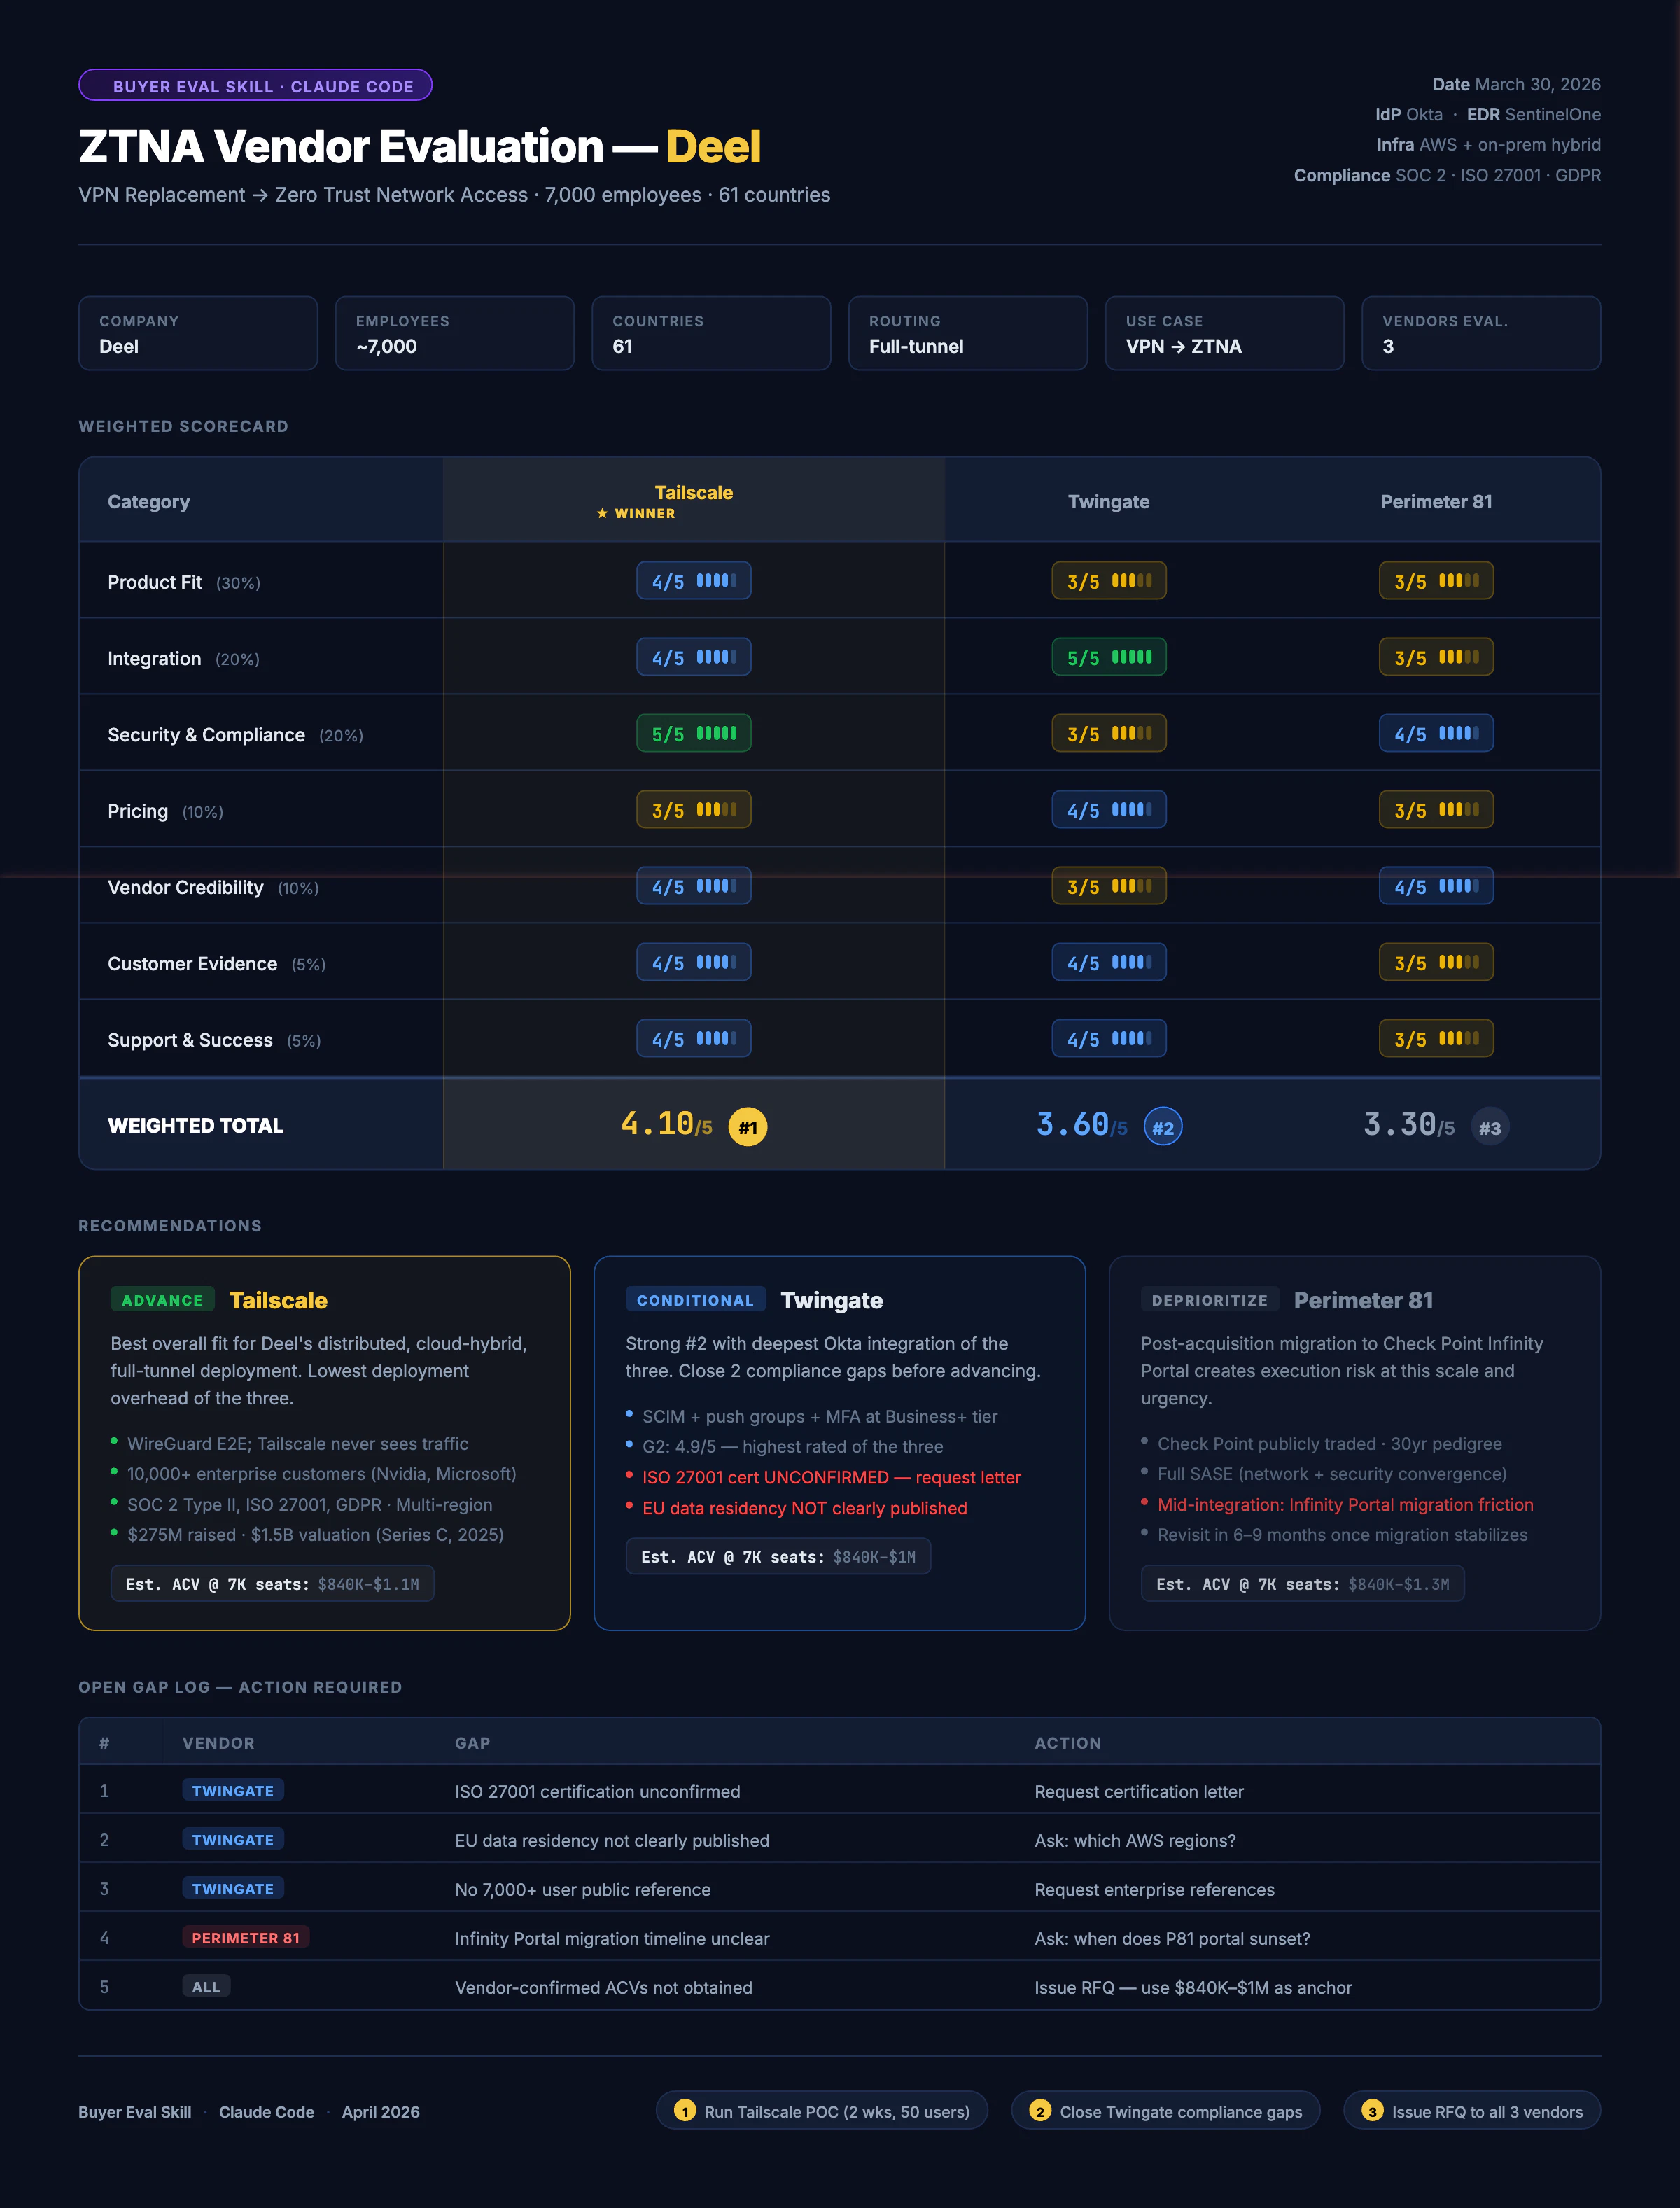Click Tailscale's green 5/5 Security score bar

click(x=716, y=733)
